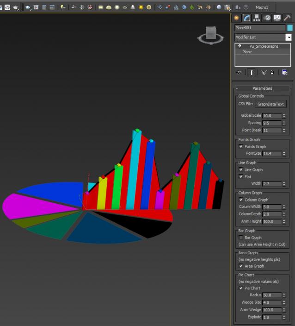Switch to the Hierarchy panel tab

pyautogui.click(x=257, y=18)
